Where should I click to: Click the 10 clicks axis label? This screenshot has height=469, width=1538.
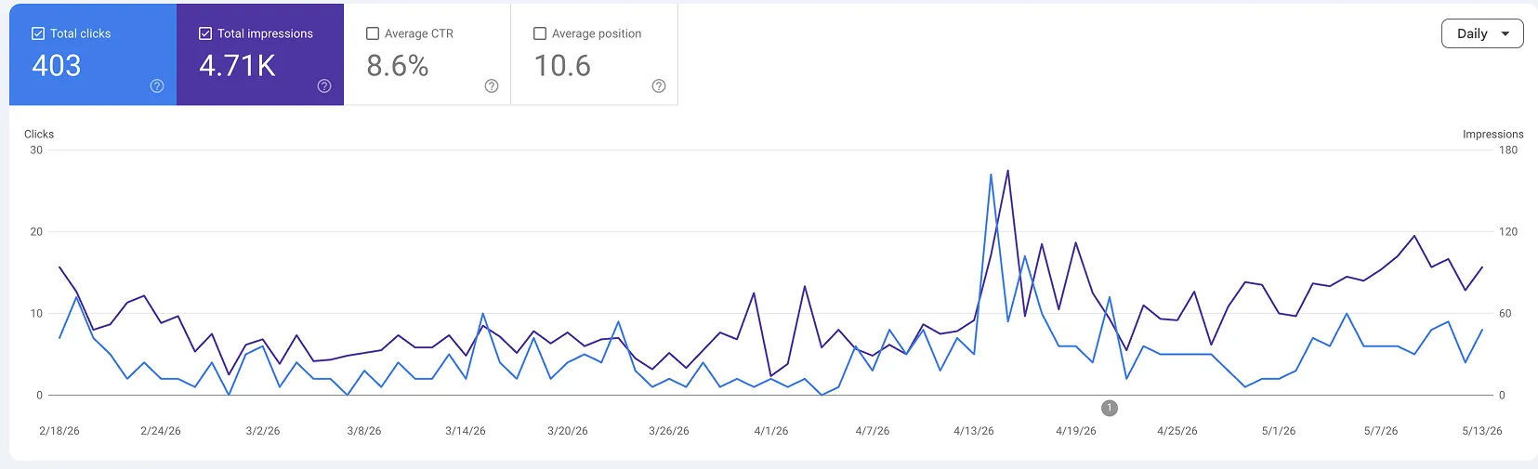tap(36, 314)
